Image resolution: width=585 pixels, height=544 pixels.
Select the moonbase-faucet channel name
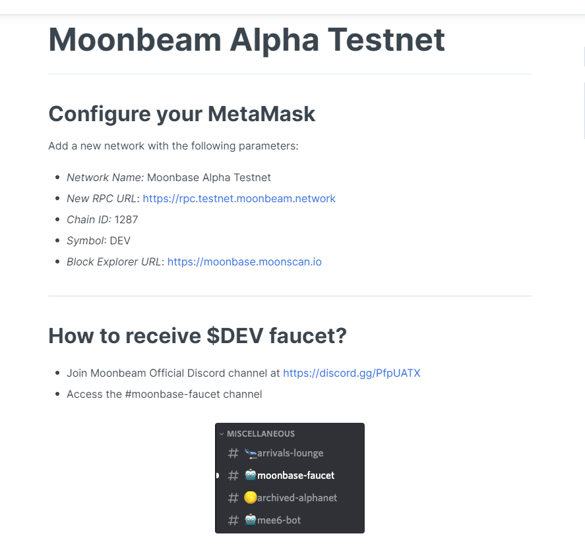[296, 476]
